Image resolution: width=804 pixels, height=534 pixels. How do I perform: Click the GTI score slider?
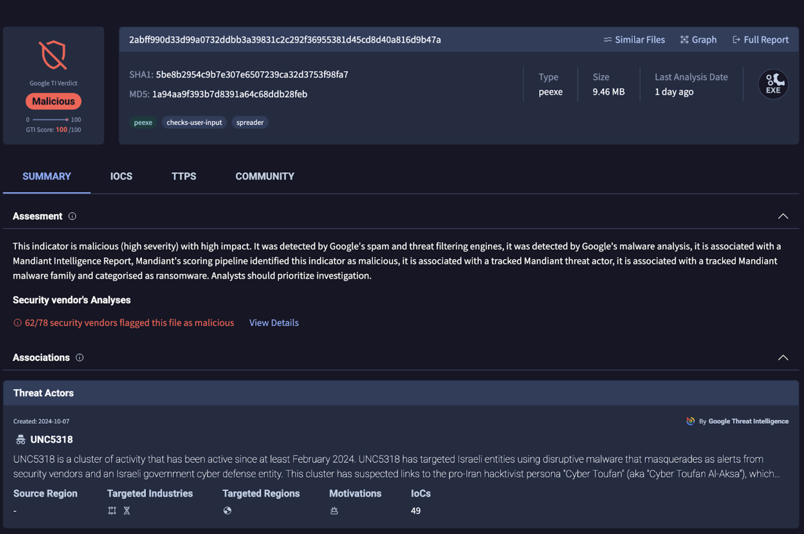51,119
